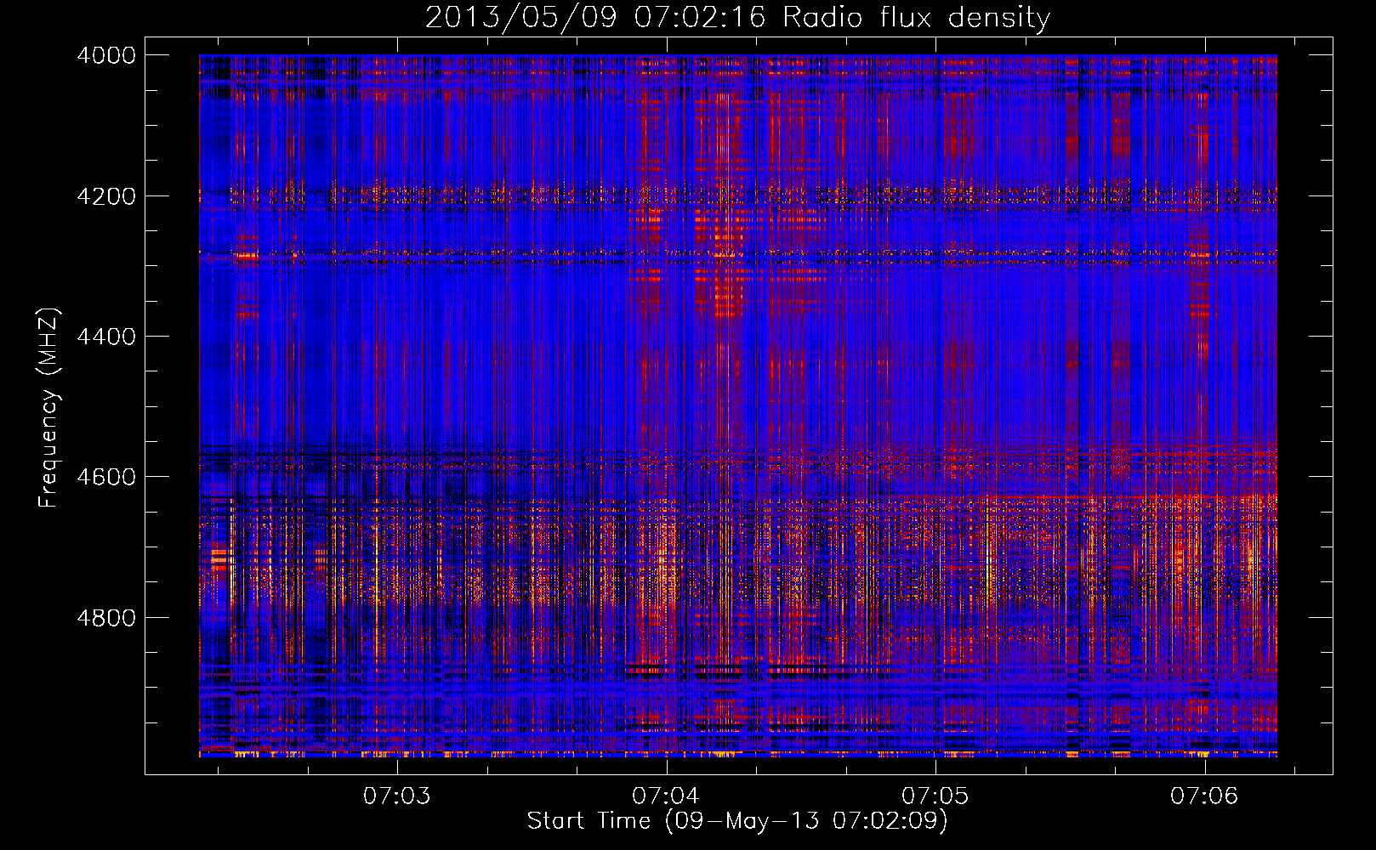Click the 07:05 time tick label
The image size is (1376, 850).
click(935, 796)
